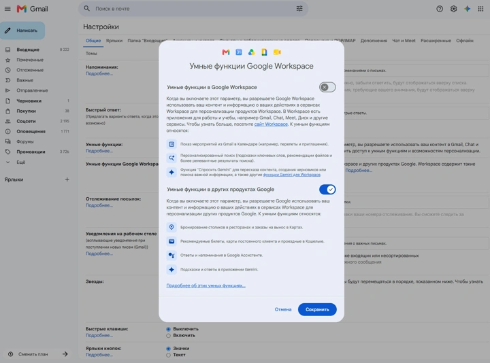This screenshot has width=490, height=363.
Task: Click the Gmail logo
Action: (x=33, y=9)
